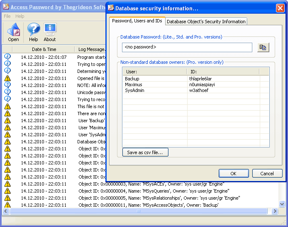This screenshot has width=288, height=227.
Task: Click the warning icon beside User 'SysAdm' row
Action: pyautogui.click(x=7, y=135)
